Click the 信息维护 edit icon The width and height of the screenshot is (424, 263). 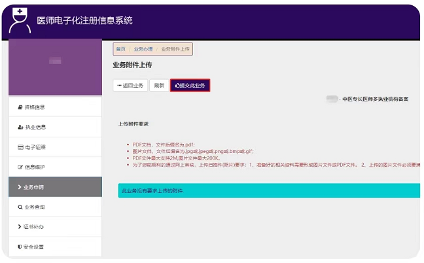point(20,167)
